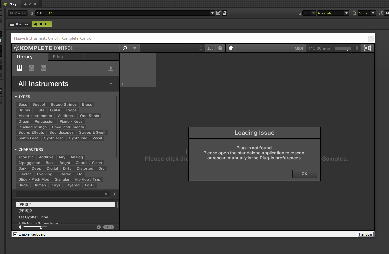389x254 pixels.
Task: Open the All Instruments product dropdown
Action: tap(111, 84)
